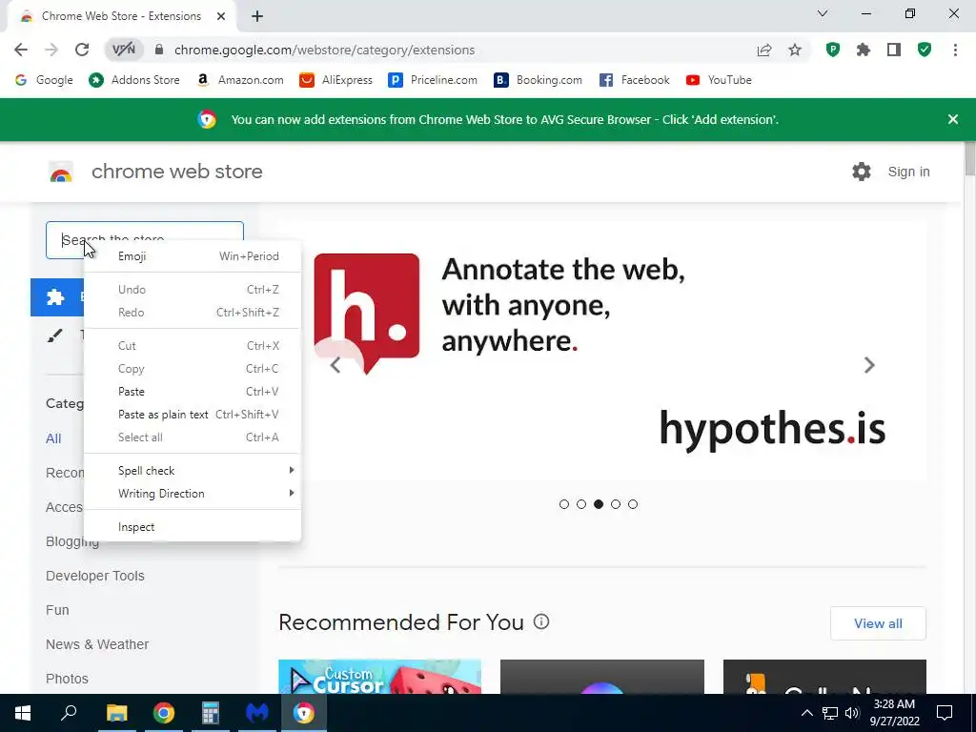Select the News & Weather category
Screen dimensions: 976x732
tap(97, 644)
